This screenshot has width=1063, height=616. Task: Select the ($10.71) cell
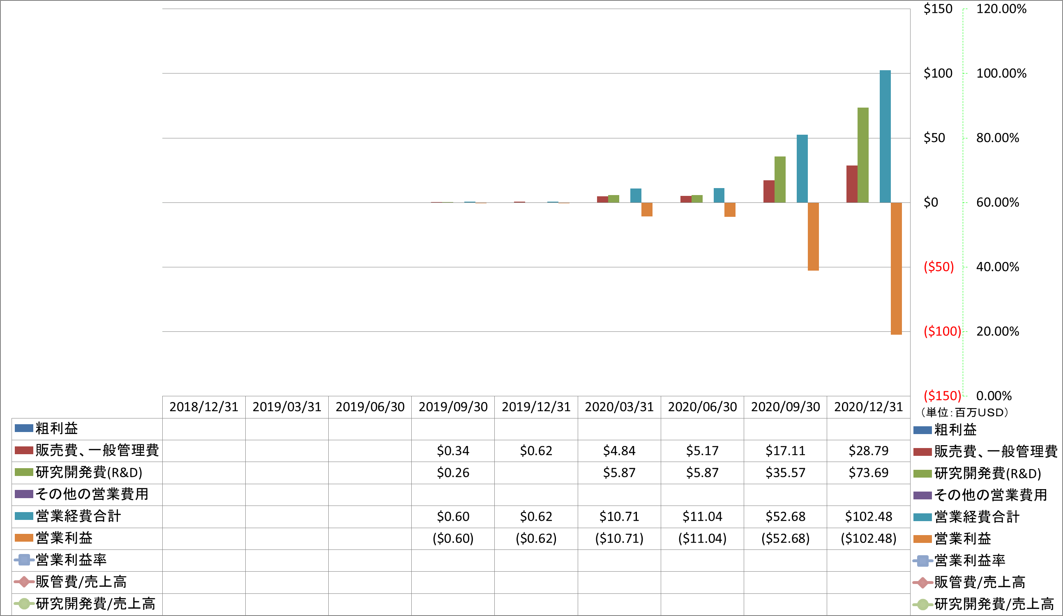click(619, 538)
